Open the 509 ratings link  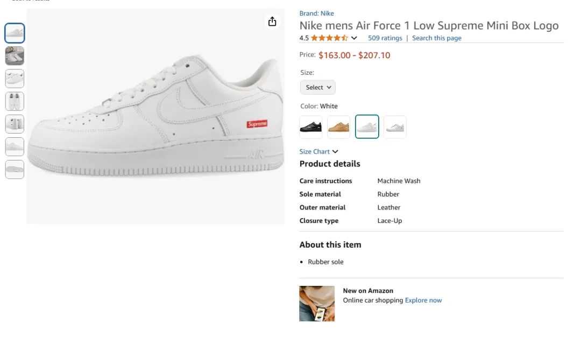tap(385, 38)
